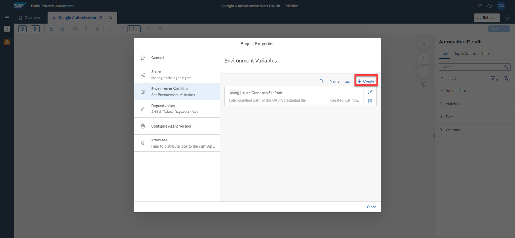Switch to the Overview tab
The image size is (515, 238).
click(29, 17)
